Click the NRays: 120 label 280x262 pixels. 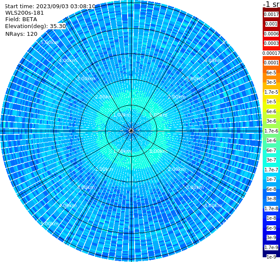[x=21, y=34]
